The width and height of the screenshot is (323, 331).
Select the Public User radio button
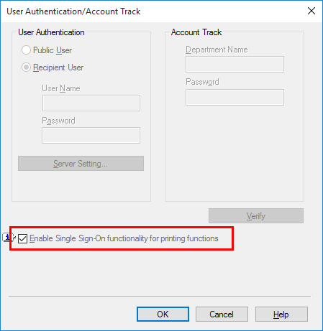[x=26, y=50]
